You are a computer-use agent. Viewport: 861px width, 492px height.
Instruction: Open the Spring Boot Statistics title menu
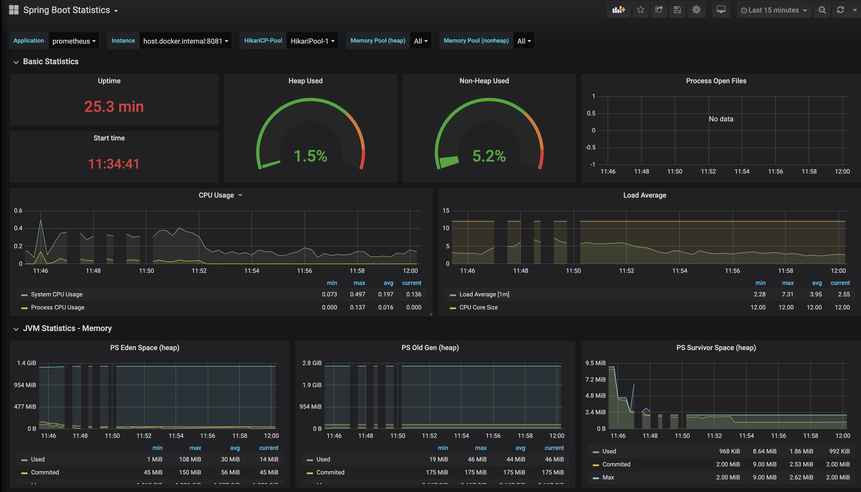coord(69,10)
